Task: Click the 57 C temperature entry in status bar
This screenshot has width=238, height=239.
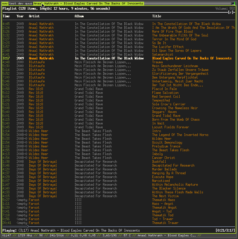Action: pyautogui.click(x=127, y=235)
